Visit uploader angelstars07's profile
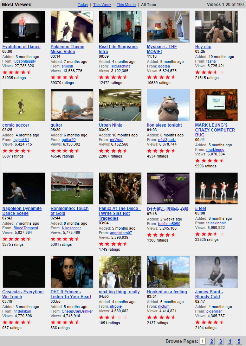 coord(121,233)
